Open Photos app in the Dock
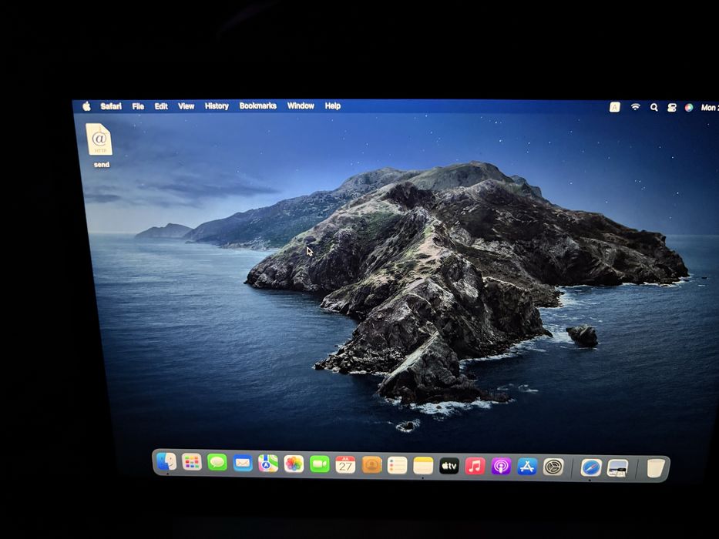This screenshot has height=539, width=719. click(x=294, y=464)
